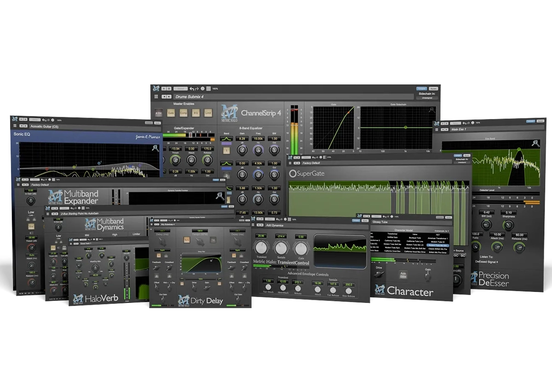This screenshot has height=376, width=552.
Task: Adjust Gate Thresh knob in ChannelStrip
Action: [x=174, y=160]
